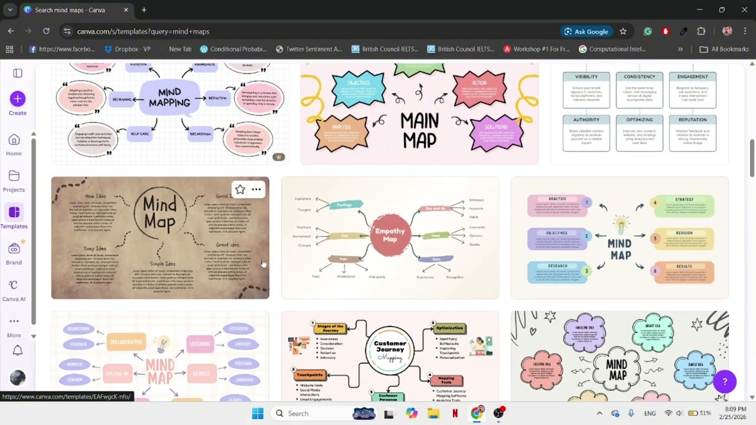The width and height of the screenshot is (756, 425).
Task: Open the Main Map pink template
Action: 419,114
